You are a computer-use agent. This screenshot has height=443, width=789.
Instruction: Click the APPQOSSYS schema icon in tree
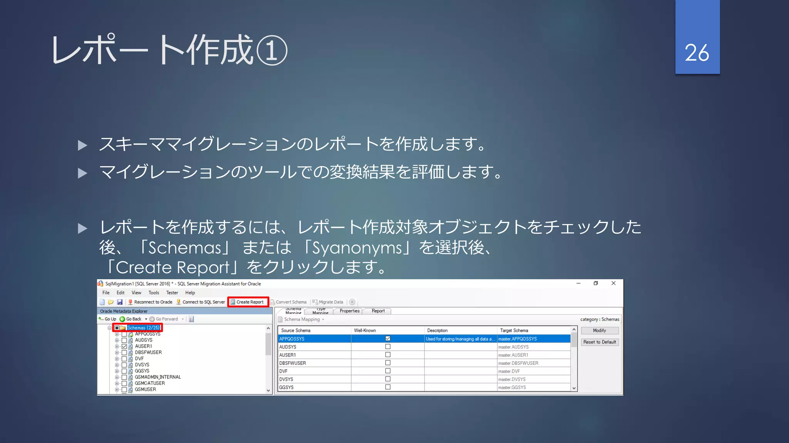pos(131,334)
